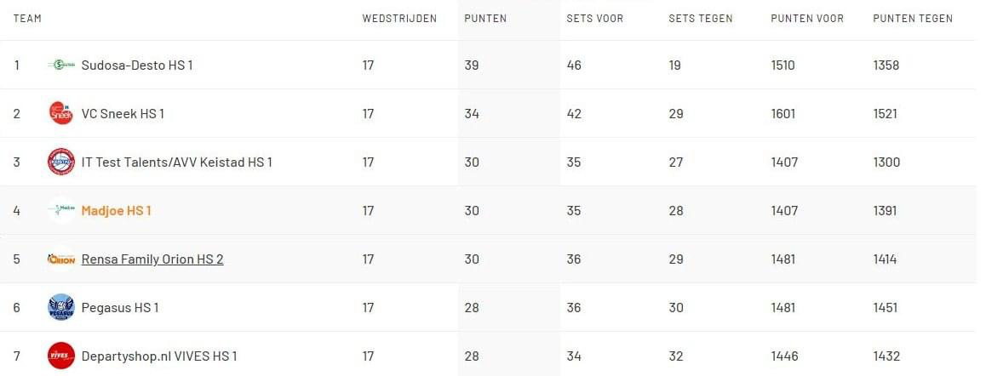986x376 pixels.
Task: Click the AVV Keistad club logo
Action: pyautogui.click(x=61, y=162)
